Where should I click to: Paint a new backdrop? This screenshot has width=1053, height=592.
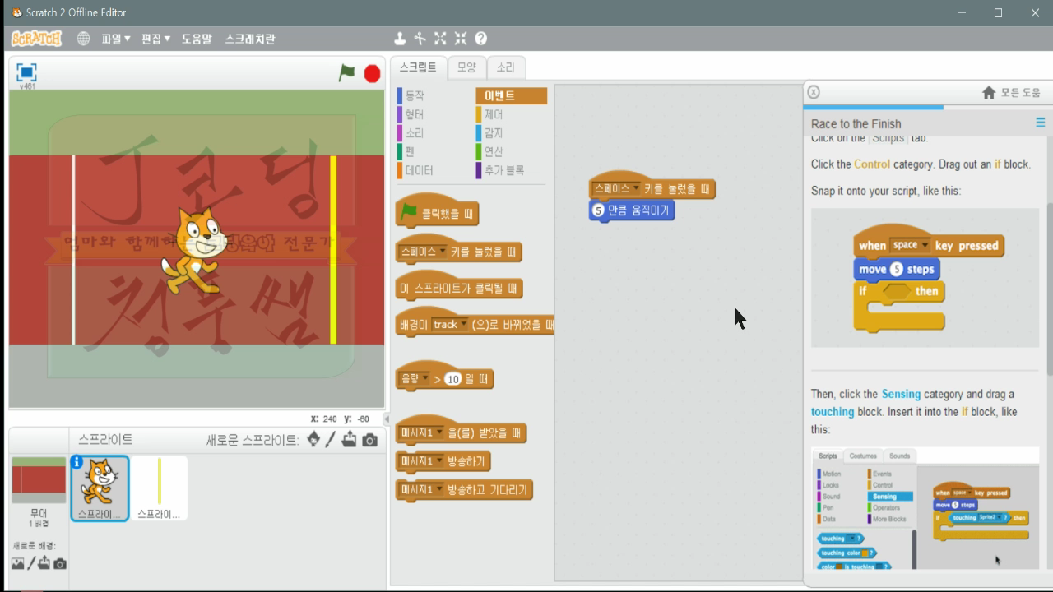tap(31, 563)
